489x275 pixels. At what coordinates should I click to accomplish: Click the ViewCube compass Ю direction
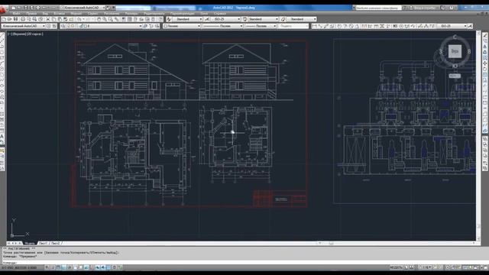tap(455, 66)
